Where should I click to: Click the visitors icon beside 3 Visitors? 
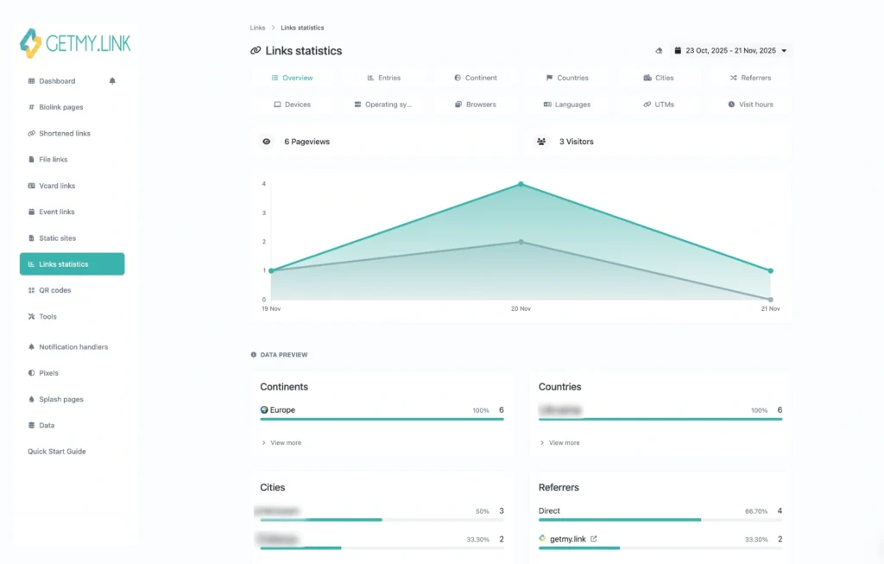[x=541, y=142]
